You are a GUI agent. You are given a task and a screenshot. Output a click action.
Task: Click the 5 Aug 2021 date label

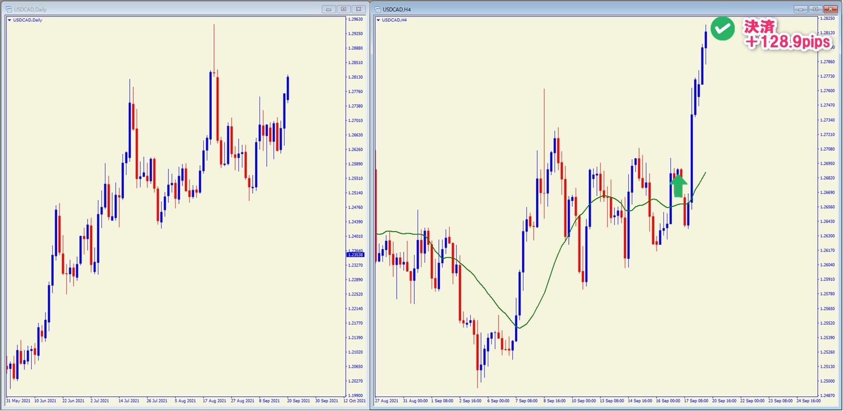pyautogui.click(x=185, y=401)
